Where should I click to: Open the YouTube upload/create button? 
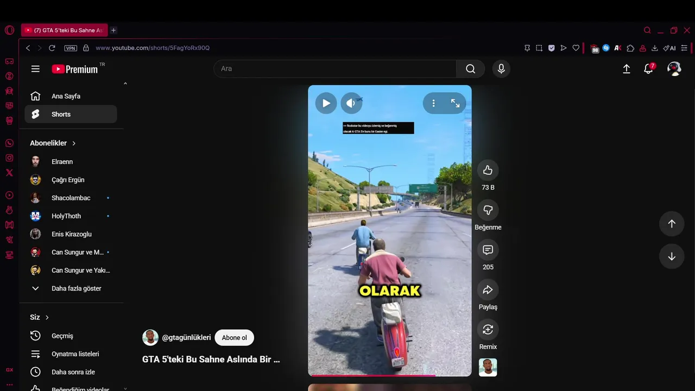pos(626,69)
